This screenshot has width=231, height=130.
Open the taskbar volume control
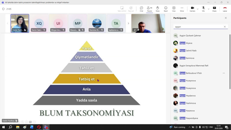tap(203, 127)
